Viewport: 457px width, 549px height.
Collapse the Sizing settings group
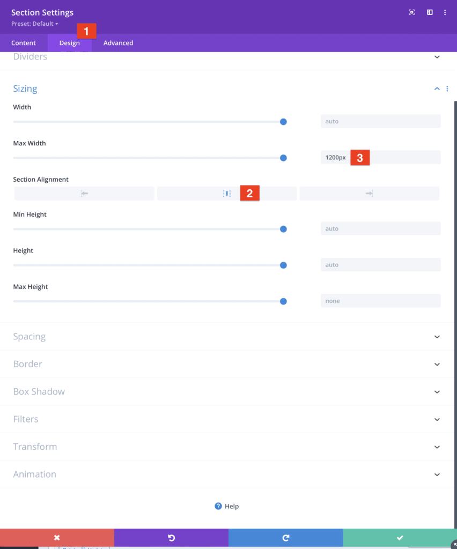[437, 89]
